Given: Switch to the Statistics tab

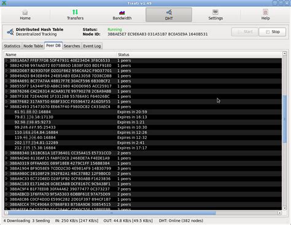Looking at the screenshot, I should click(x=12, y=46).
